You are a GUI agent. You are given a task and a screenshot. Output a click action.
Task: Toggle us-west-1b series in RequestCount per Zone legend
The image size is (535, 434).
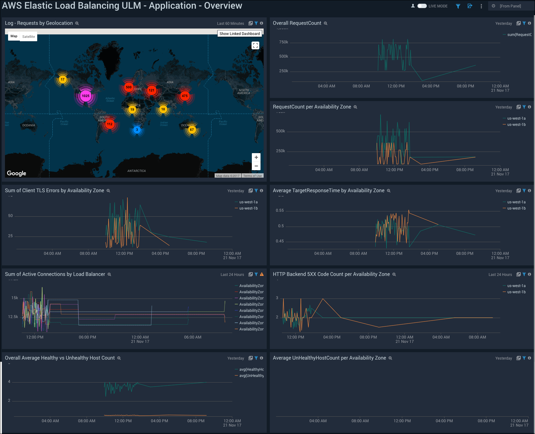click(516, 125)
